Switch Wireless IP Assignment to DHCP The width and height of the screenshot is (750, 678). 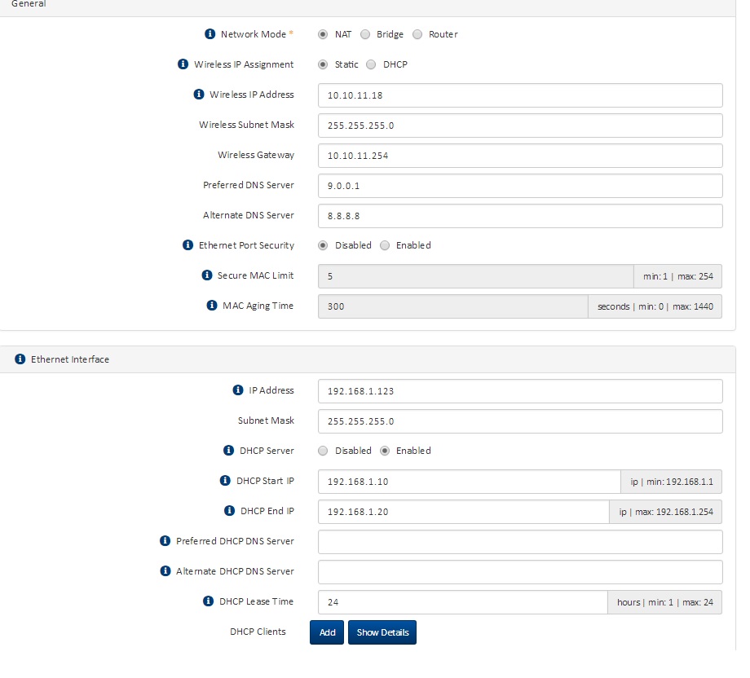[x=371, y=64]
